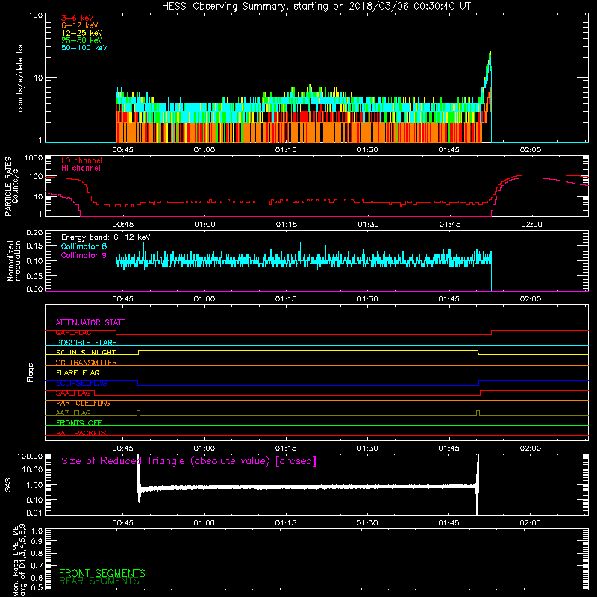Click the POSSIBLE_FLARE flag label
The width and height of the screenshot is (597, 597).
tap(86, 343)
